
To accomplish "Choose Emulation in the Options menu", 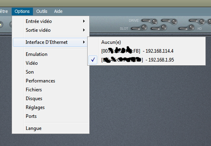I will coord(51,54).
